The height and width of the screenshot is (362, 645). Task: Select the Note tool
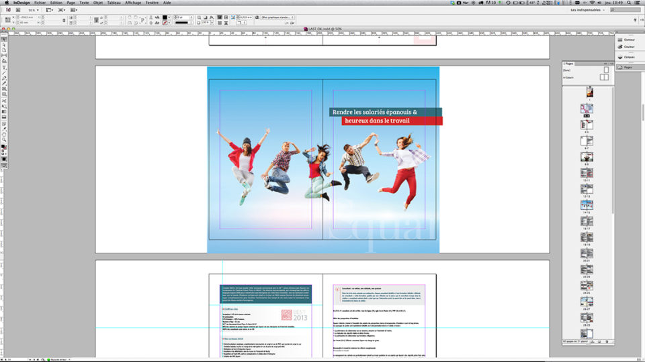[x=4, y=123]
